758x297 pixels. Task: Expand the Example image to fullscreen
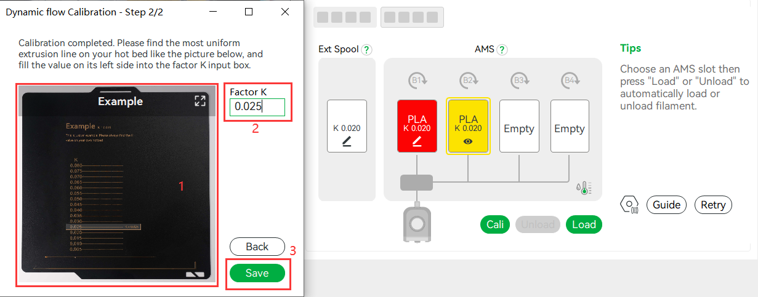200,101
